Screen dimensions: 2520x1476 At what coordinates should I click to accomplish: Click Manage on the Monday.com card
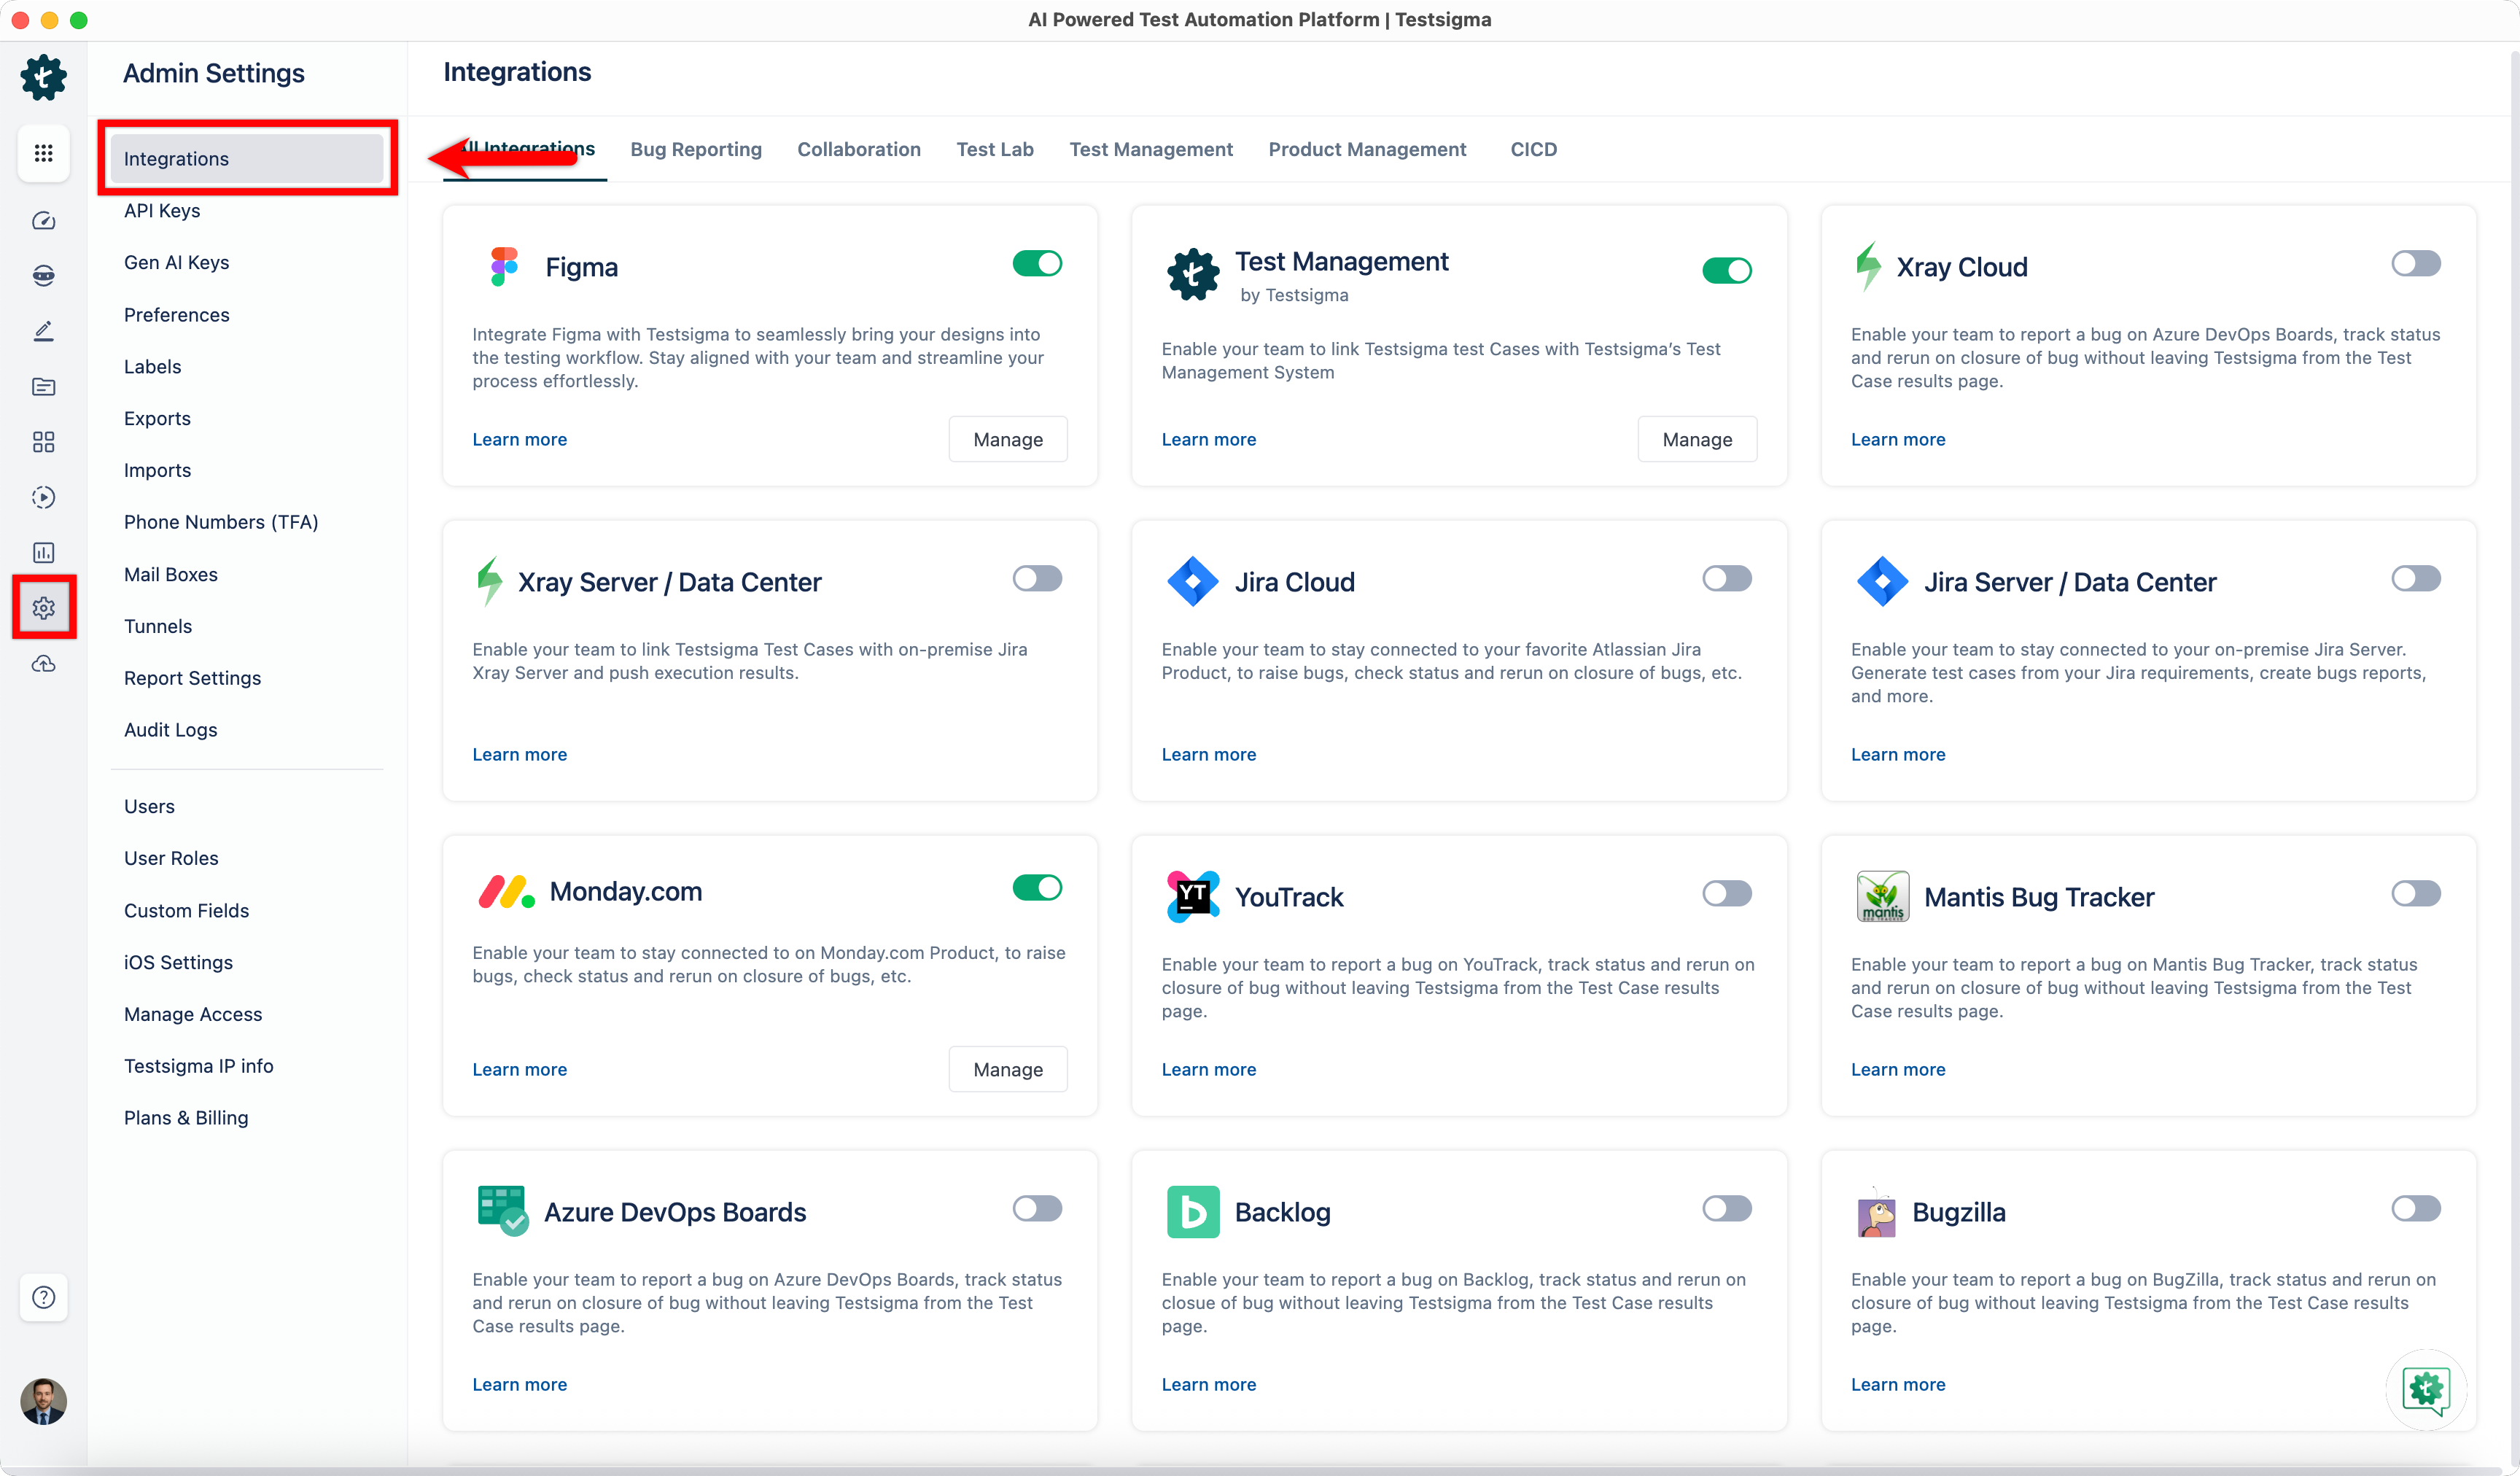point(1007,1069)
